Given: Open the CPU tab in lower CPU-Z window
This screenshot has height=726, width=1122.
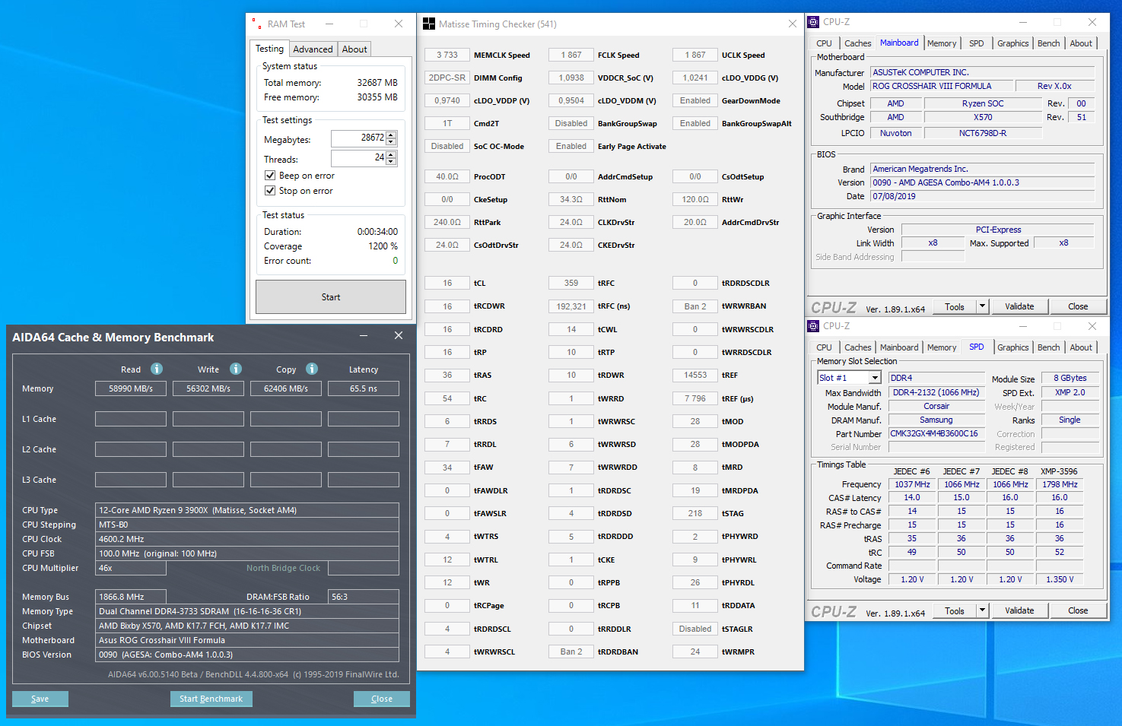Looking at the screenshot, I should point(824,347).
